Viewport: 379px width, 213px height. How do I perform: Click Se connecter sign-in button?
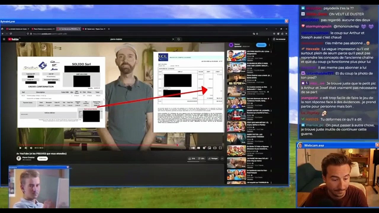(280, 39)
